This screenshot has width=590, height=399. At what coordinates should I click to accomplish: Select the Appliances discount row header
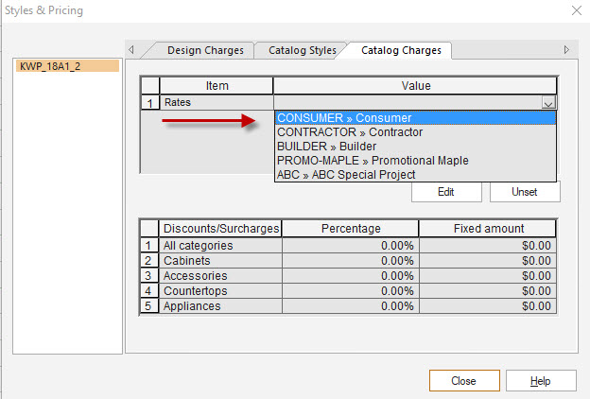(148, 306)
